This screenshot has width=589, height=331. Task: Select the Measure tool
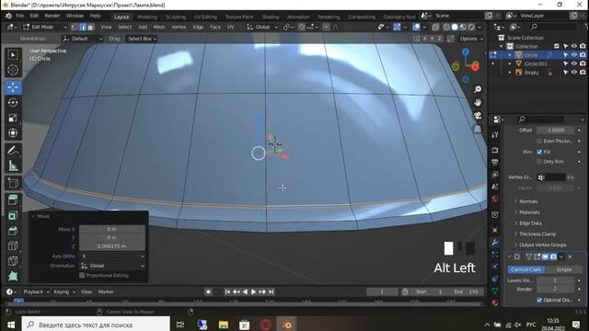point(13,165)
